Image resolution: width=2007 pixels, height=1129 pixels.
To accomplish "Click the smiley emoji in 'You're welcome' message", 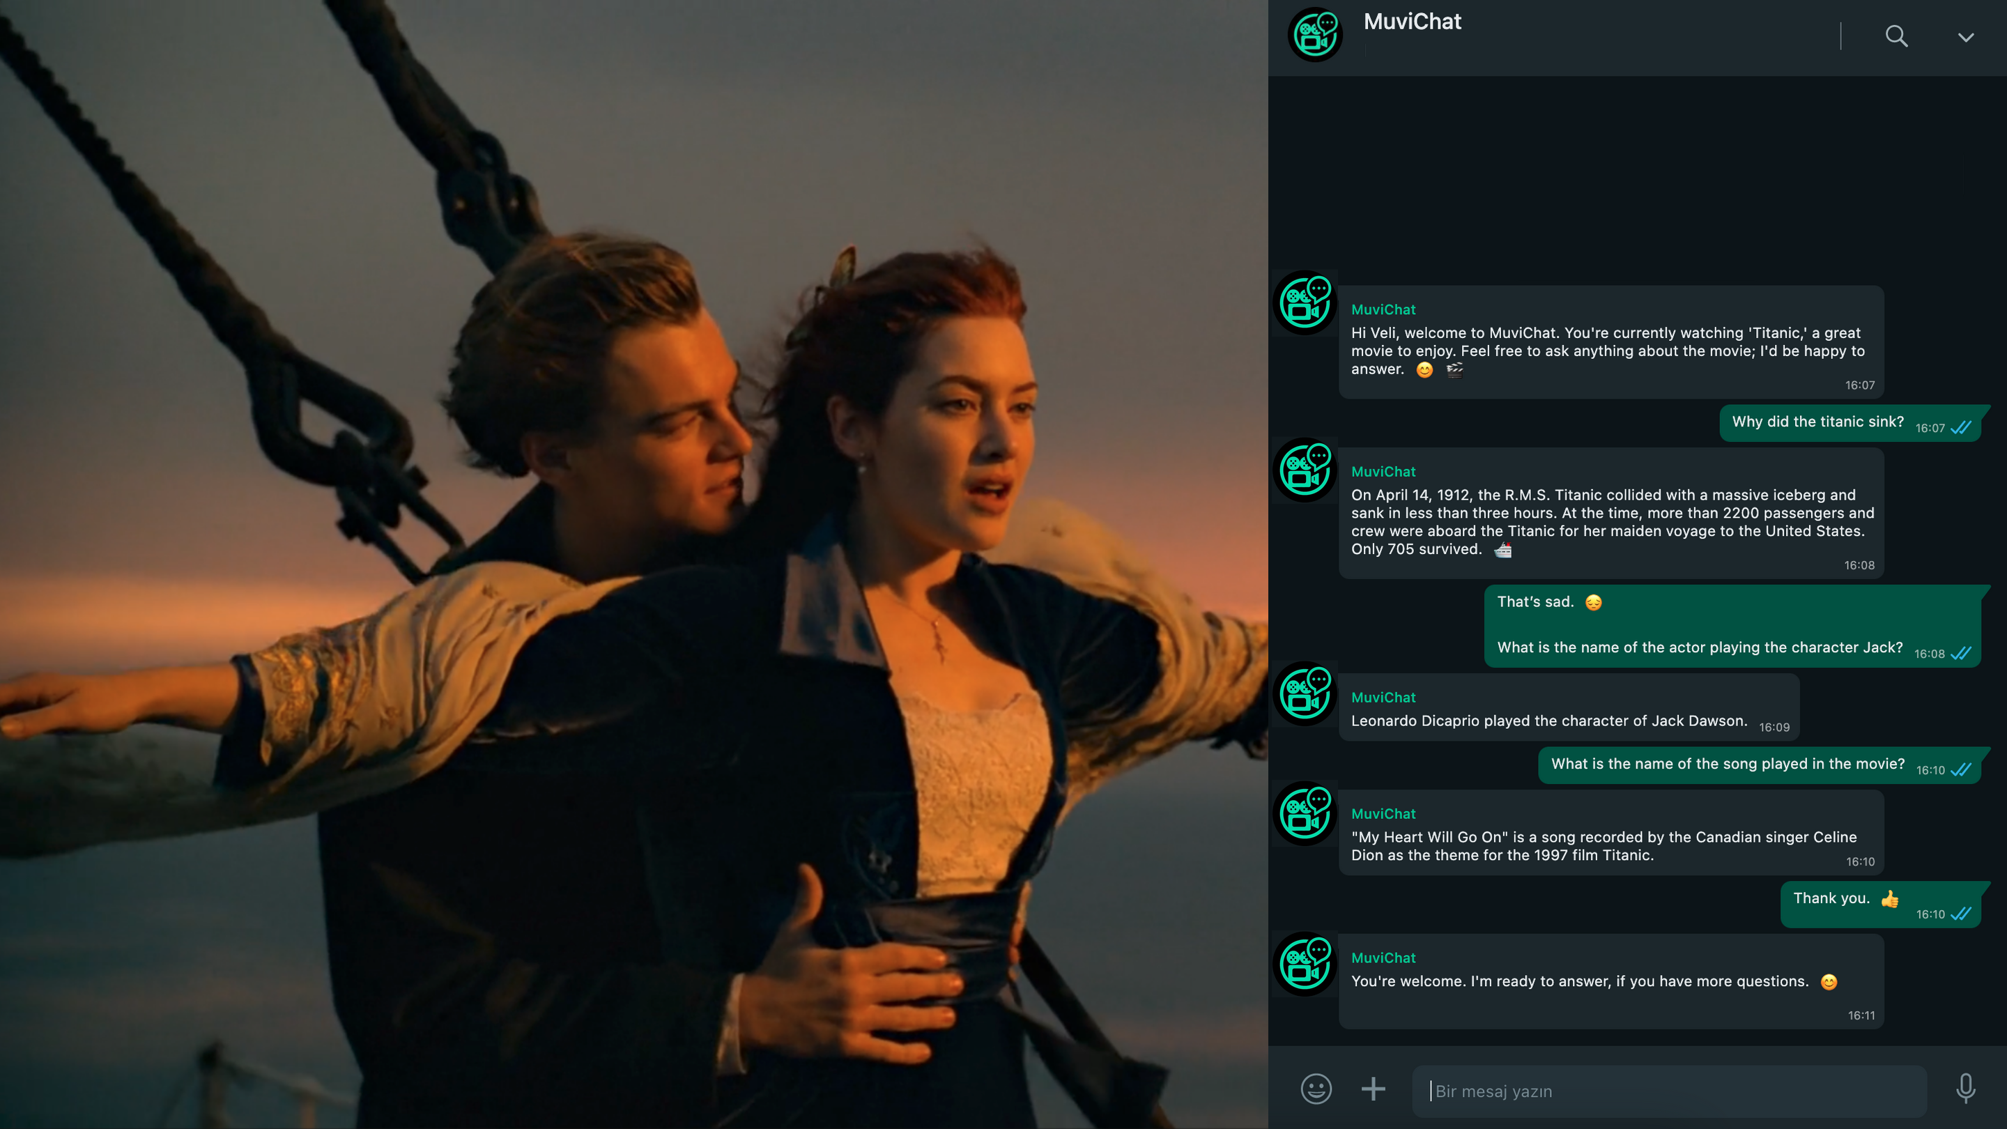I will [1829, 982].
